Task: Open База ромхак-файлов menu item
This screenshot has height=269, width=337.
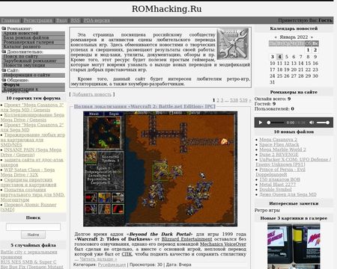Action: point(33,37)
